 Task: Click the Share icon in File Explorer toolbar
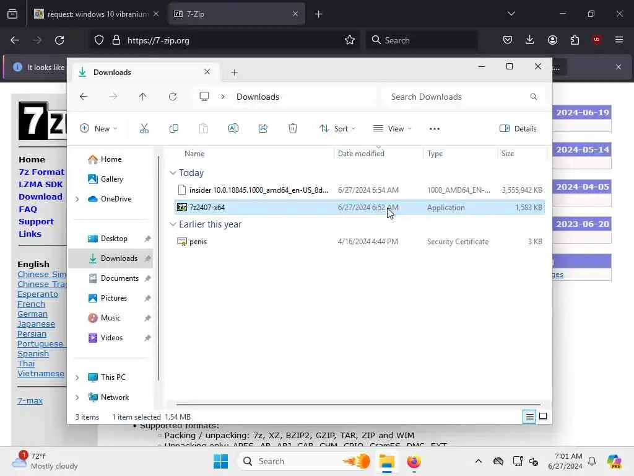[x=263, y=129]
